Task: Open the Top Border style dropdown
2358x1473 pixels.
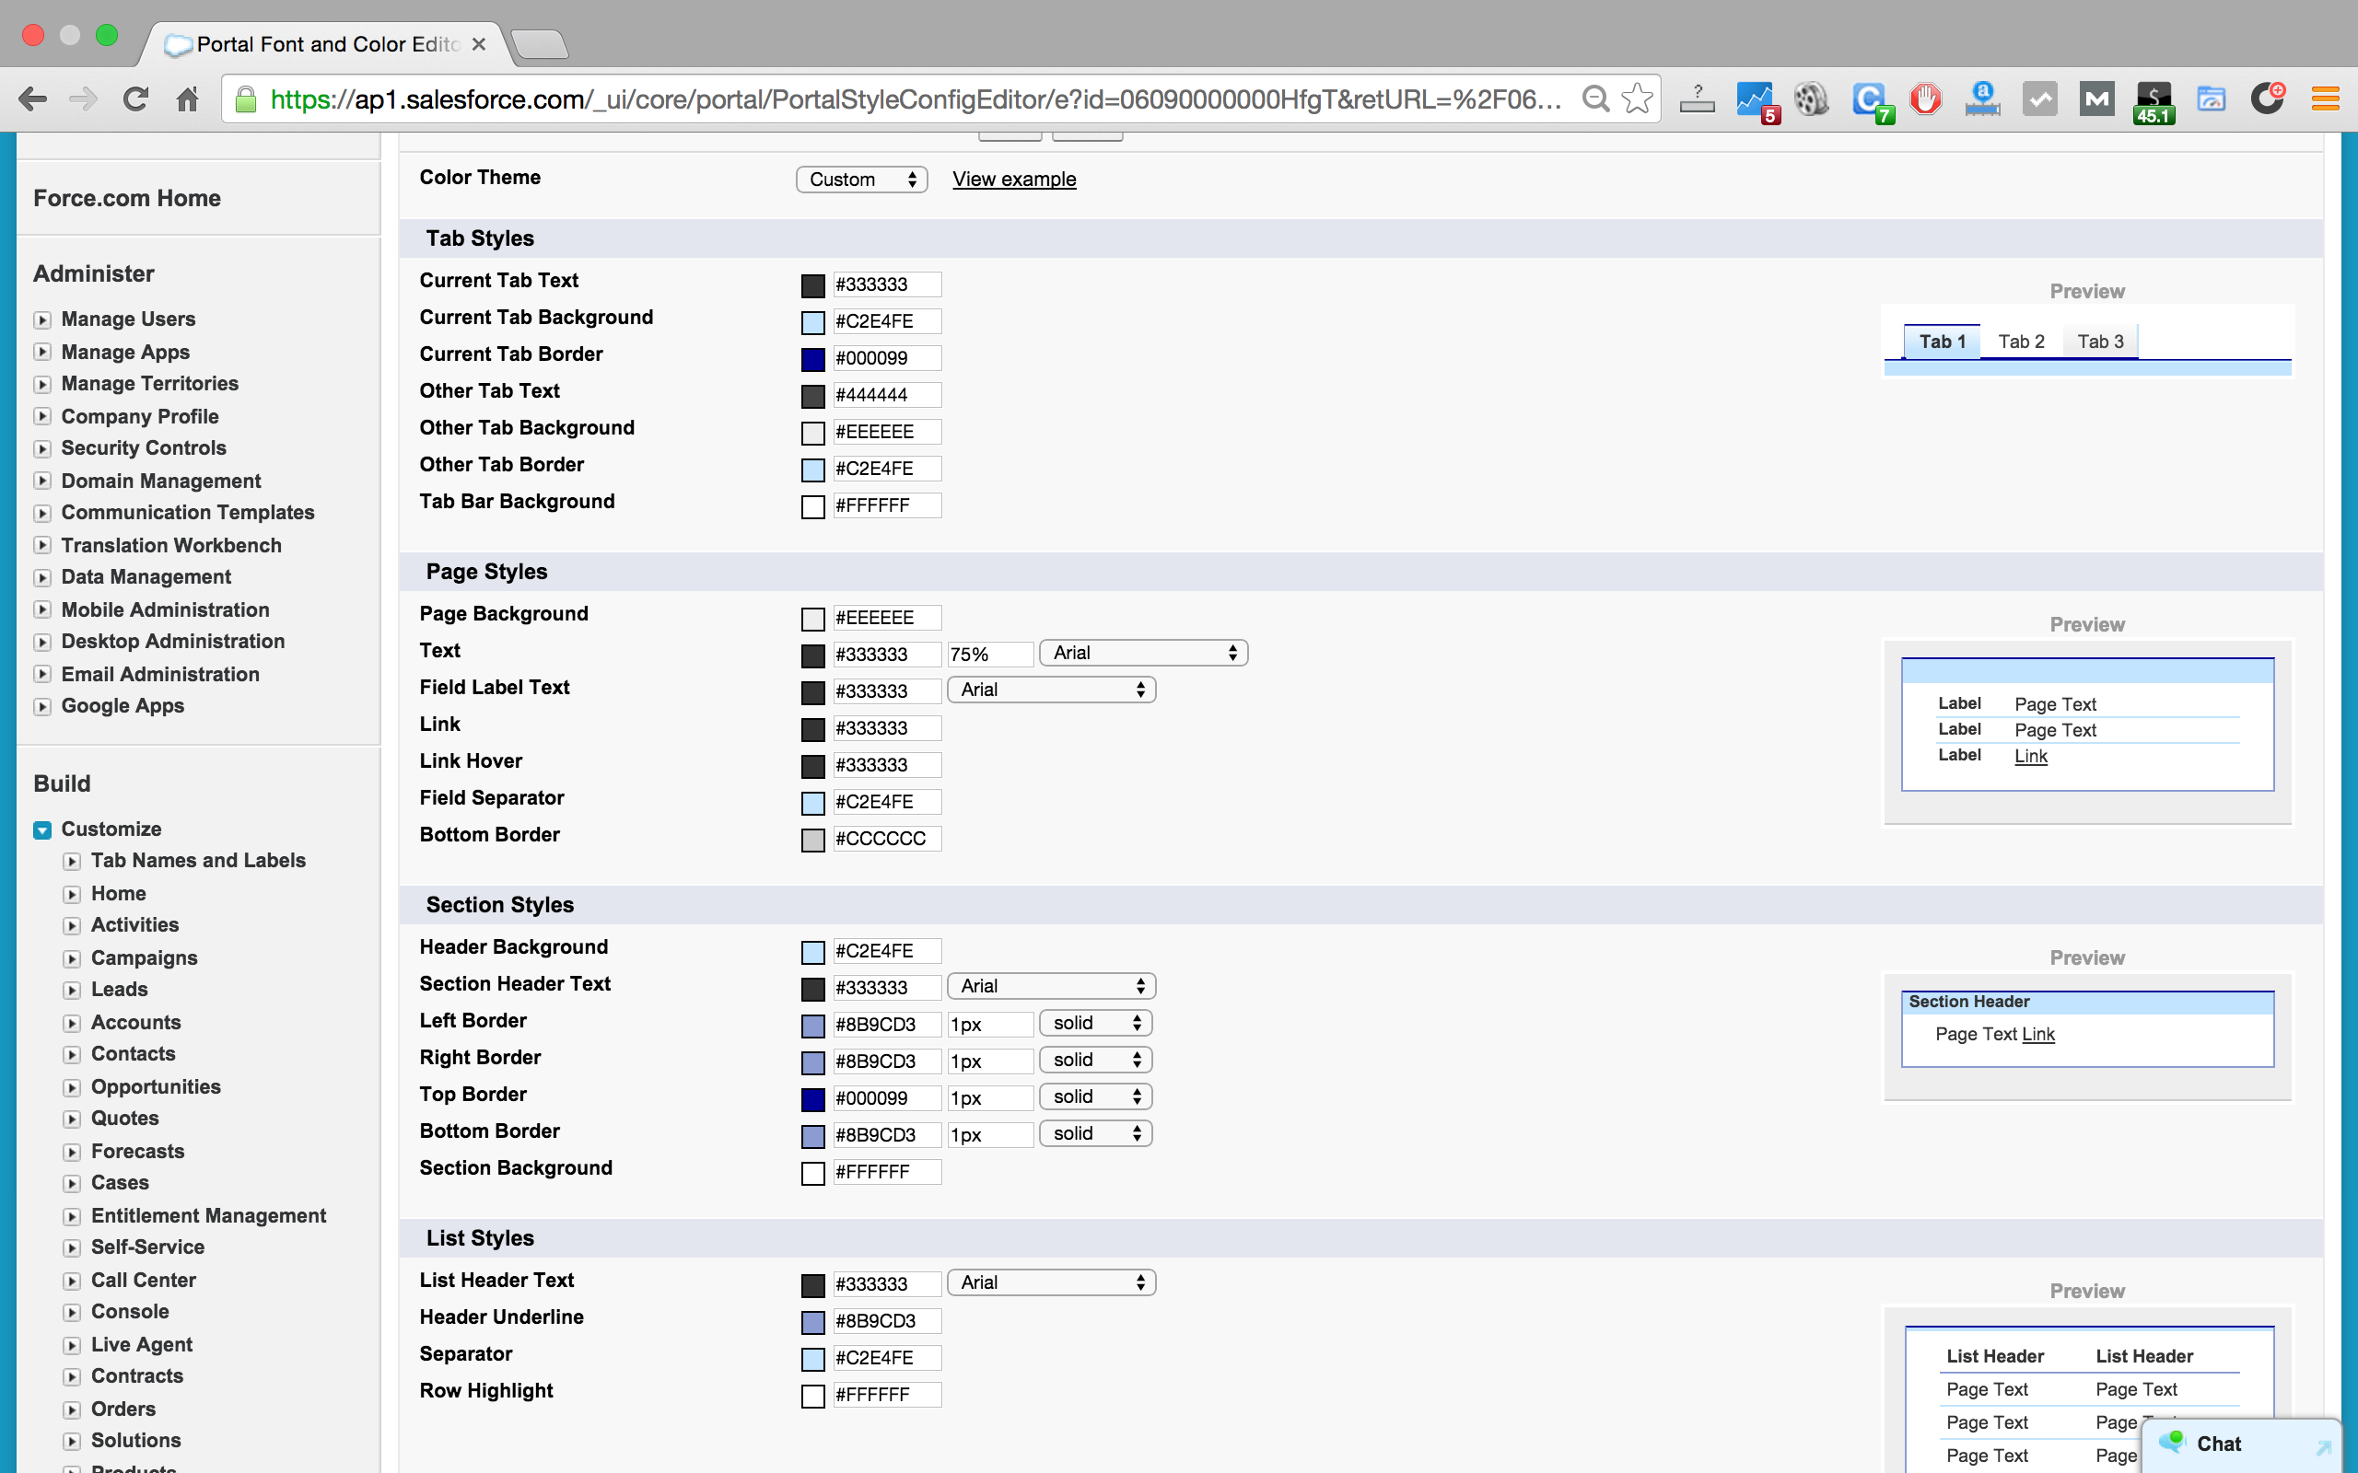Action: (x=1096, y=1097)
